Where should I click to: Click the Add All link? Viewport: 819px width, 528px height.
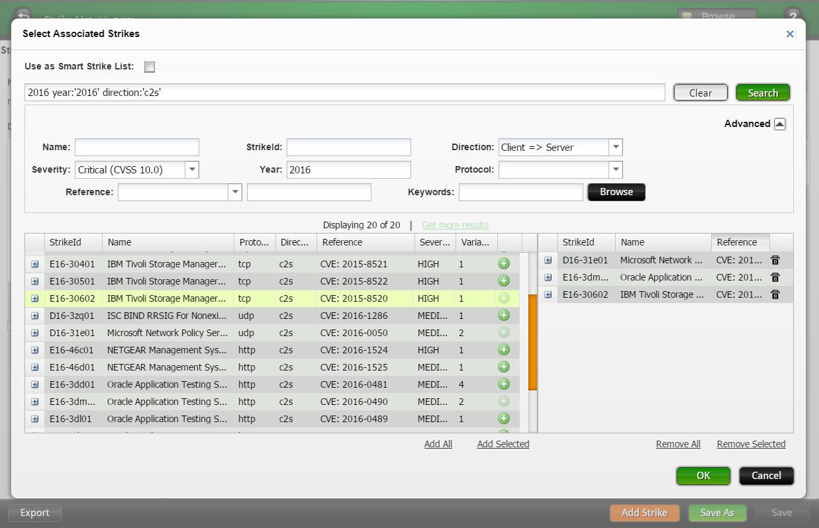438,444
